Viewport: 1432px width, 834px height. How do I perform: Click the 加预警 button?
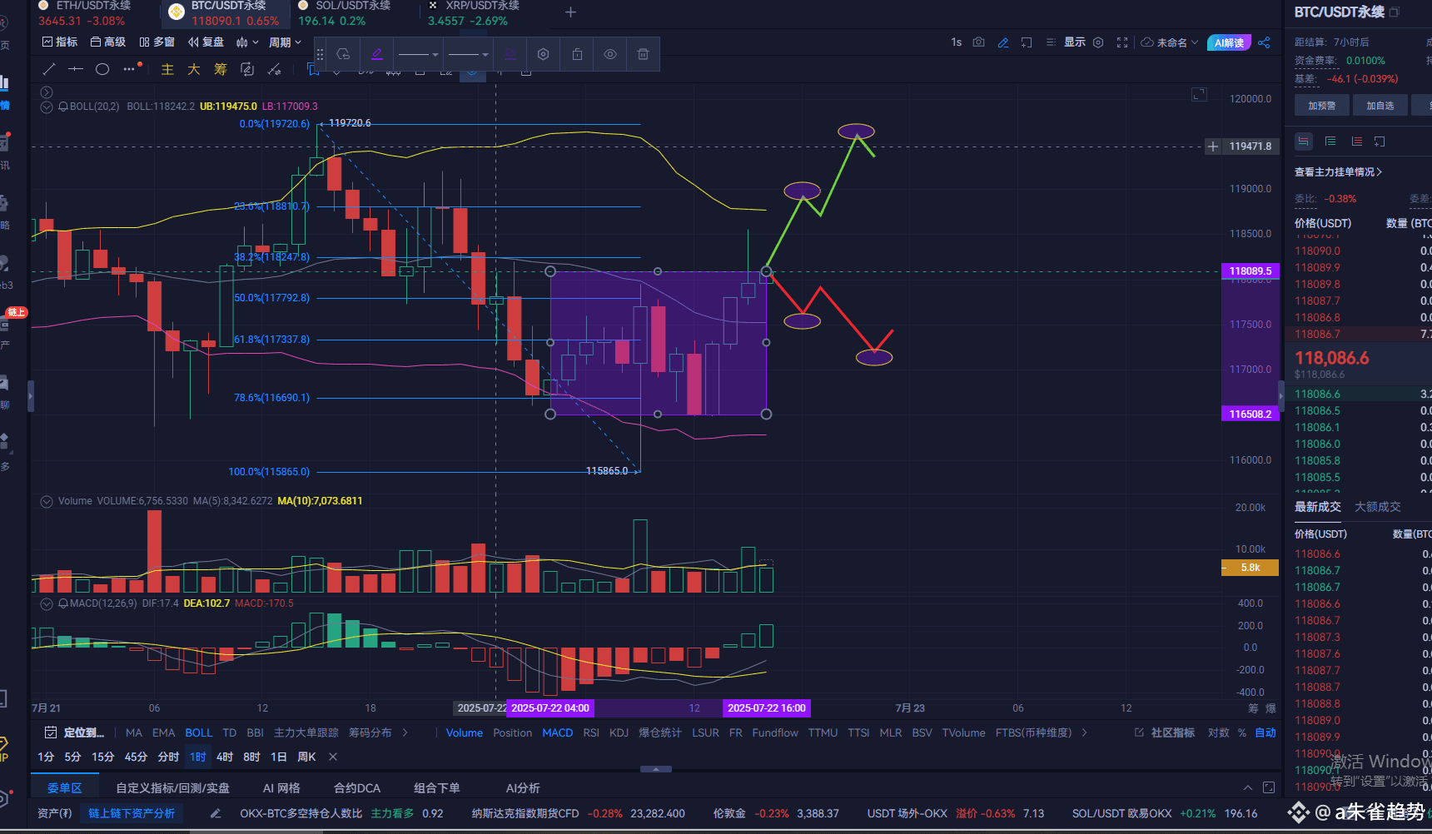1322,106
